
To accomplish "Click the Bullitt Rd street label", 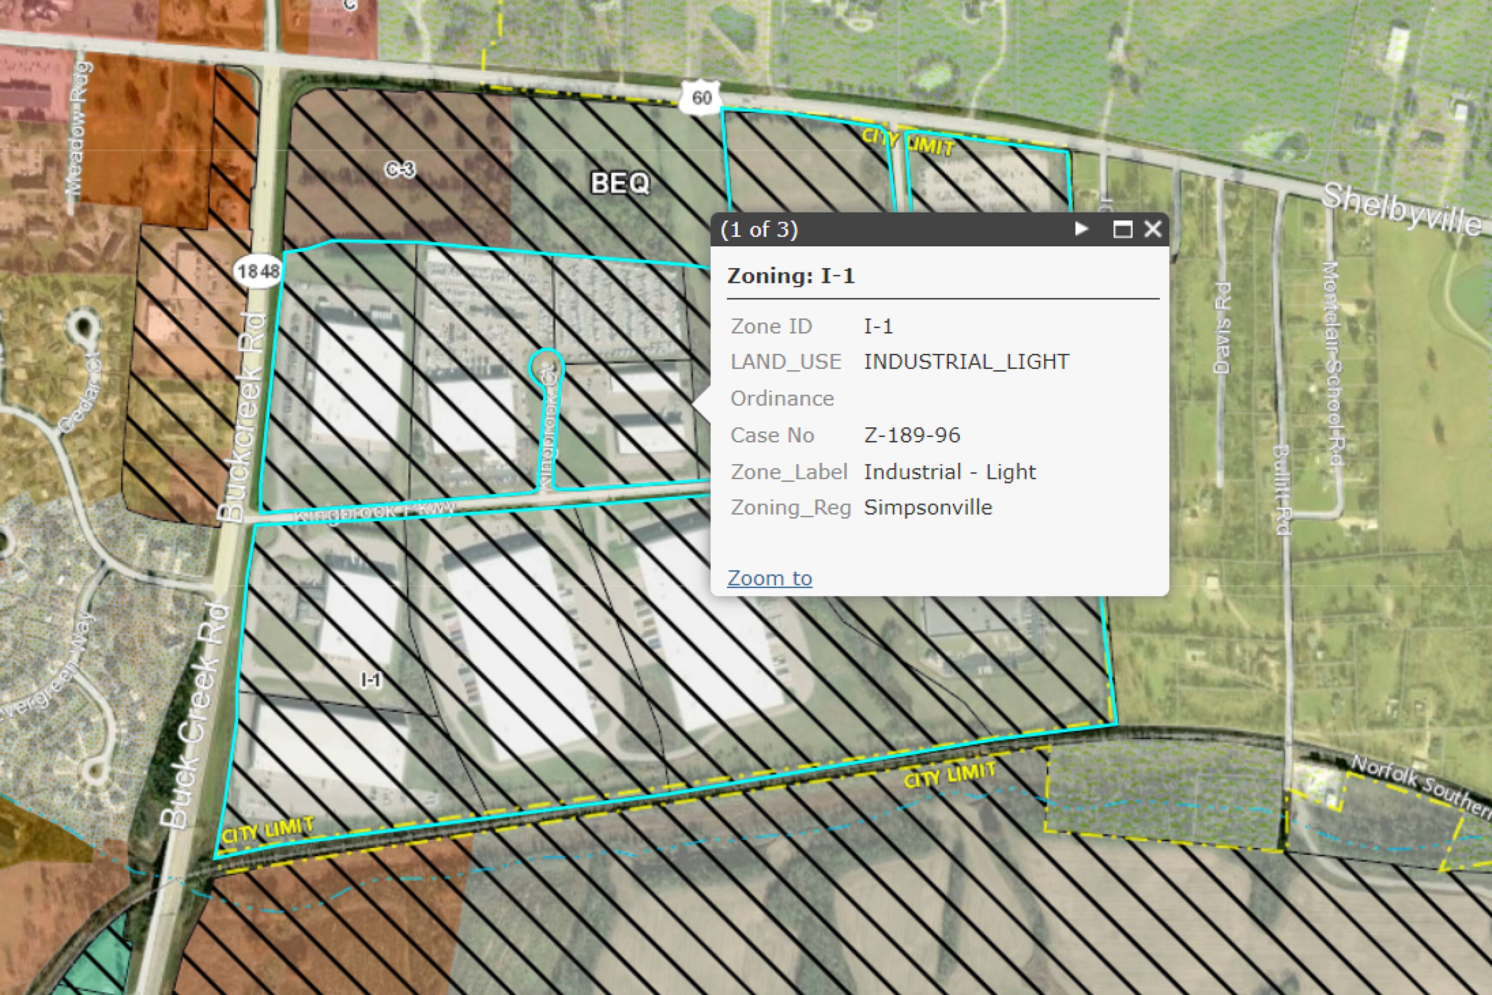I will click(1282, 489).
